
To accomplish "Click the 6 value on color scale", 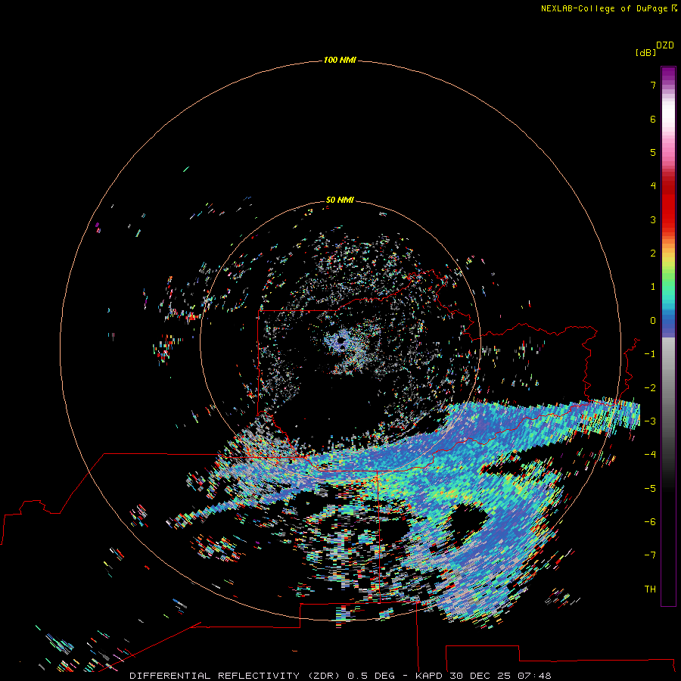I will [x=653, y=119].
